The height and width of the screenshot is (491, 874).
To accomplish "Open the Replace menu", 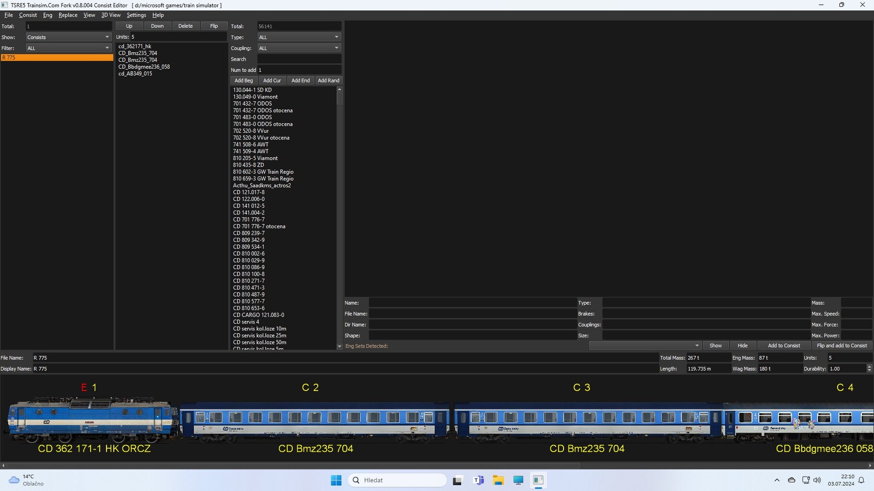I will [68, 15].
